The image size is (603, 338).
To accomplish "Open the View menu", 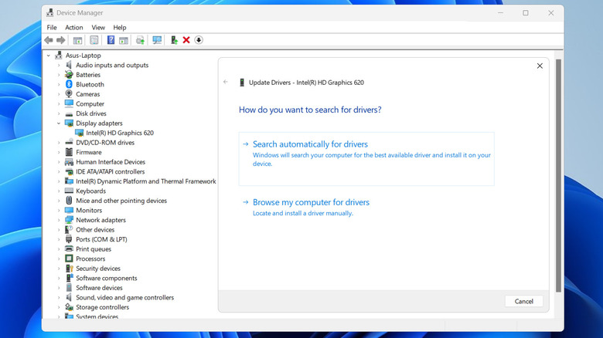I will pyautogui.click(x=98, y=27).
